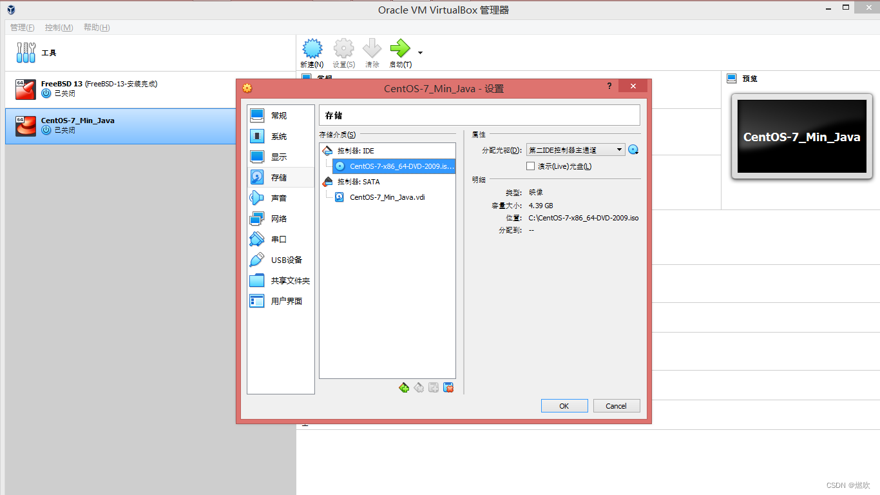
Task: Click the remove attachment icon
Action: 448,387
